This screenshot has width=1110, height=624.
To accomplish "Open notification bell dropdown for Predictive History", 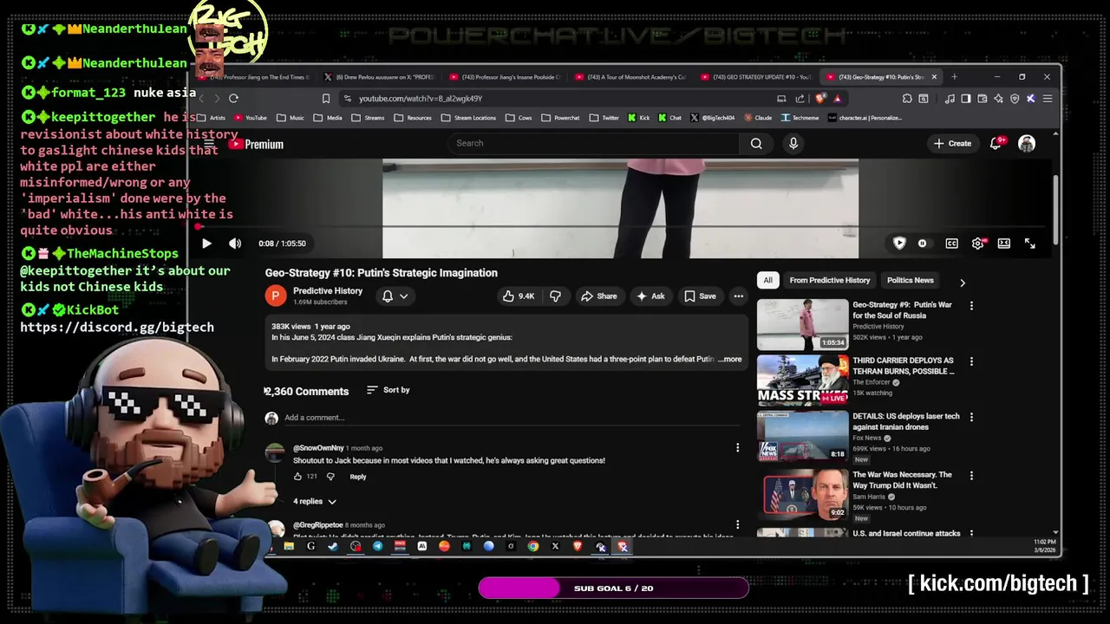I will tap(395, 296).
